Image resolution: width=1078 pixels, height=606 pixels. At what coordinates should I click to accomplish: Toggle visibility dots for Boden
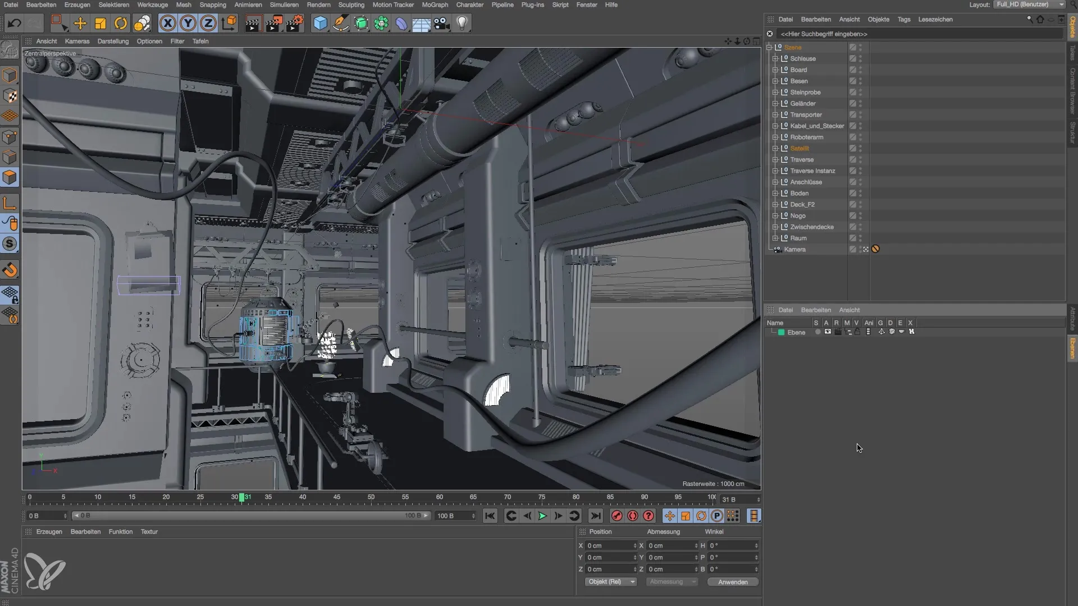[861, 193]
